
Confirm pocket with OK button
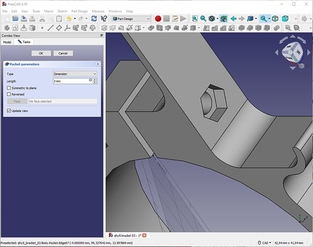(x=41, y=53)
